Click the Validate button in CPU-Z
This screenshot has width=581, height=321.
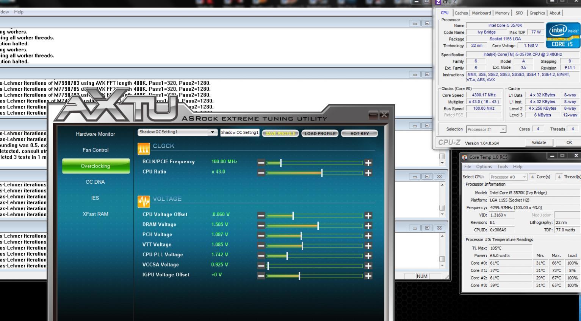(x=539, y=143)
